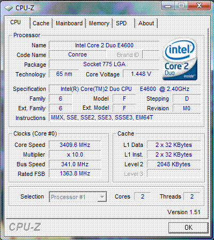Image resolution: width=214 pixels, height=240 pixels.
Task: Click the L1 Data value 2 x 32 KBytes
Action: (x=174, y=145)
